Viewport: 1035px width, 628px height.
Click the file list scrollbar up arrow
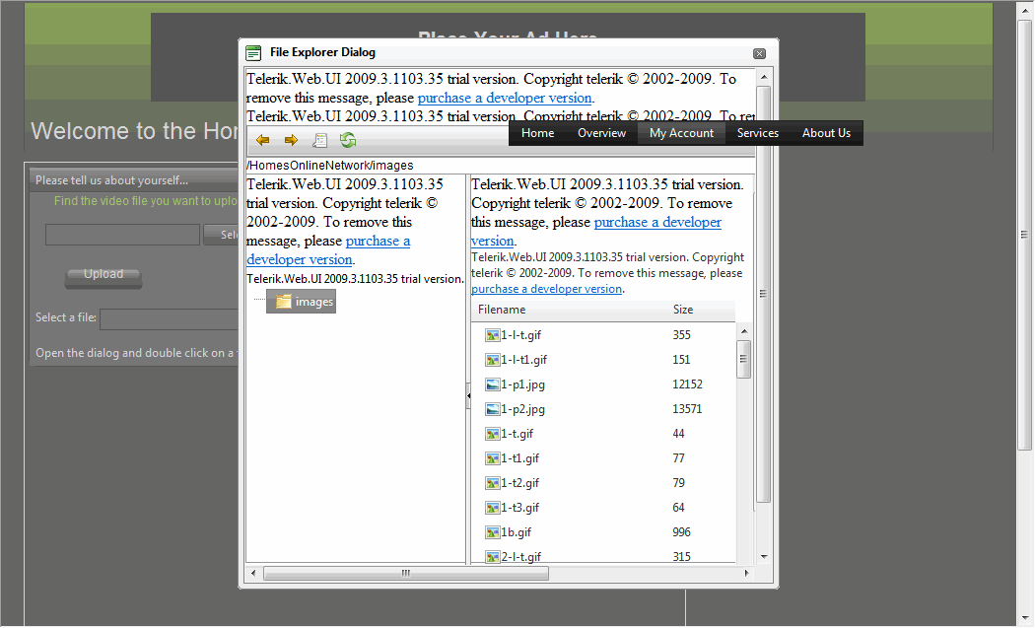click(744, 331)
